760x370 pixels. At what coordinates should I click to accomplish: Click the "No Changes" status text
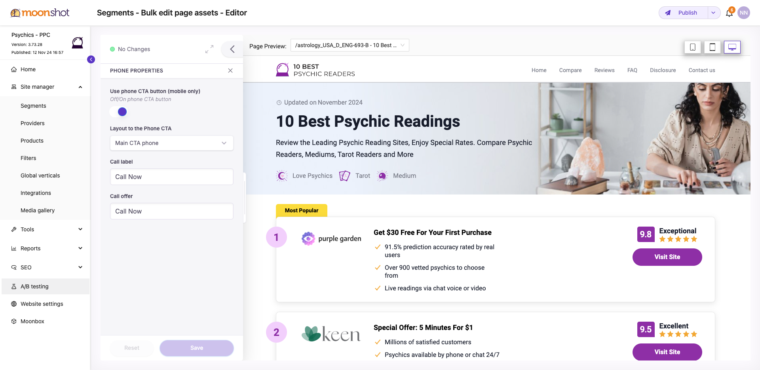tap(134, 49)
